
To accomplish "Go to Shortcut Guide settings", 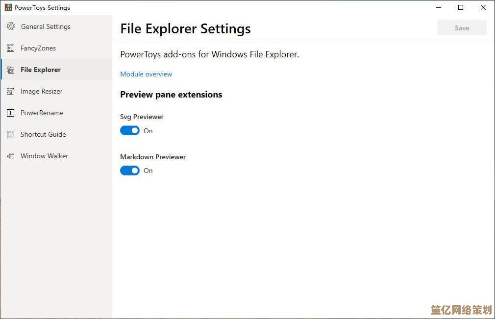I will tap(43, 134).
